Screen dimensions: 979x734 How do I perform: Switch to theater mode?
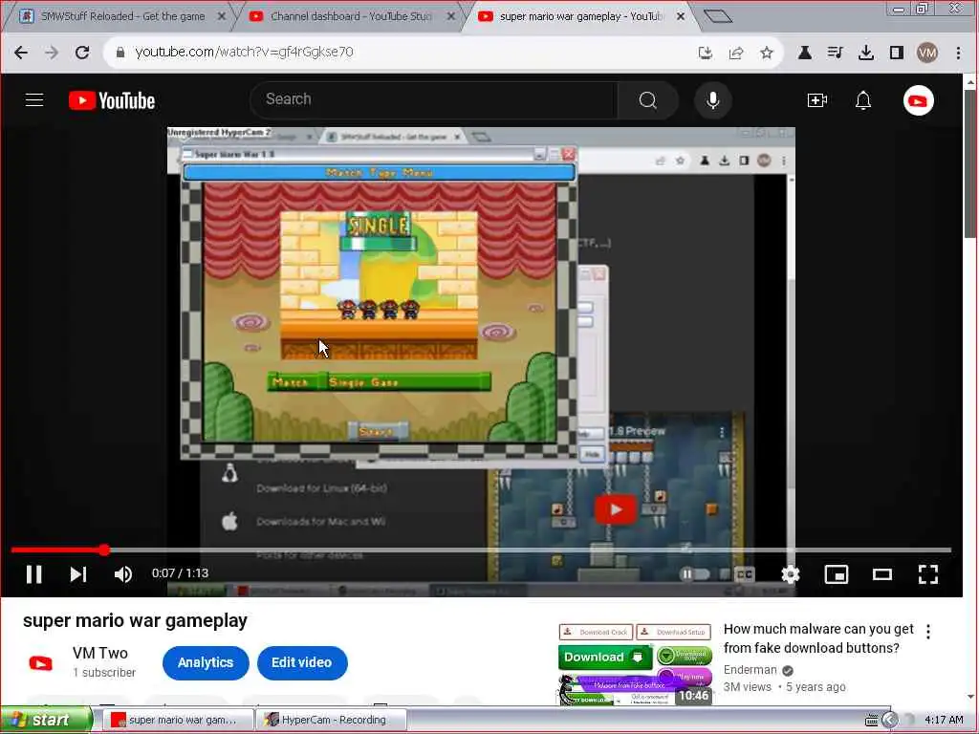click(881, 573)
